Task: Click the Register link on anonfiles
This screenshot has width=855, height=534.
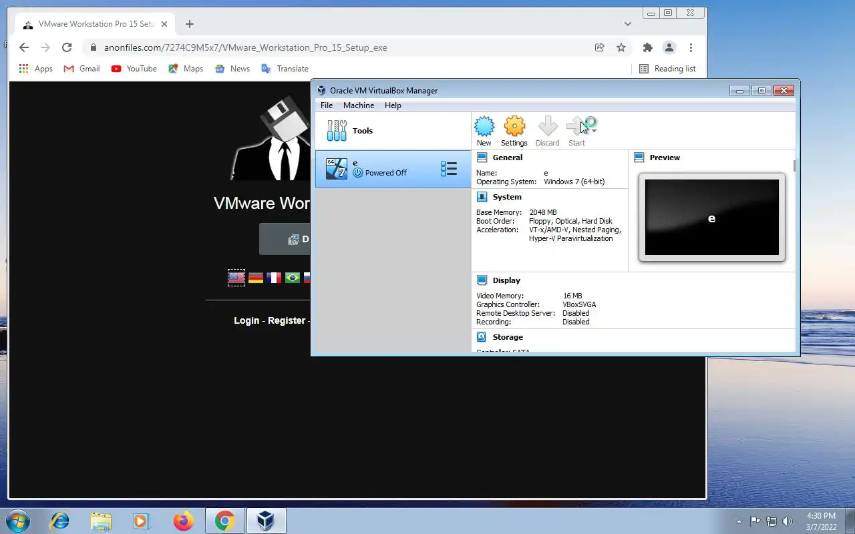Action: click(x=287, y=320)
